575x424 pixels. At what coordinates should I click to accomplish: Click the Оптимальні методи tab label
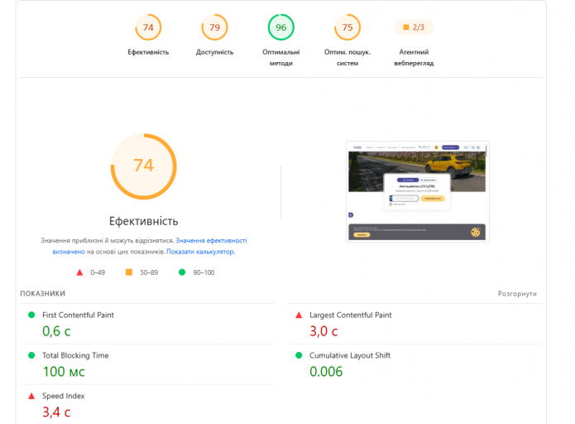pos(281,58)
